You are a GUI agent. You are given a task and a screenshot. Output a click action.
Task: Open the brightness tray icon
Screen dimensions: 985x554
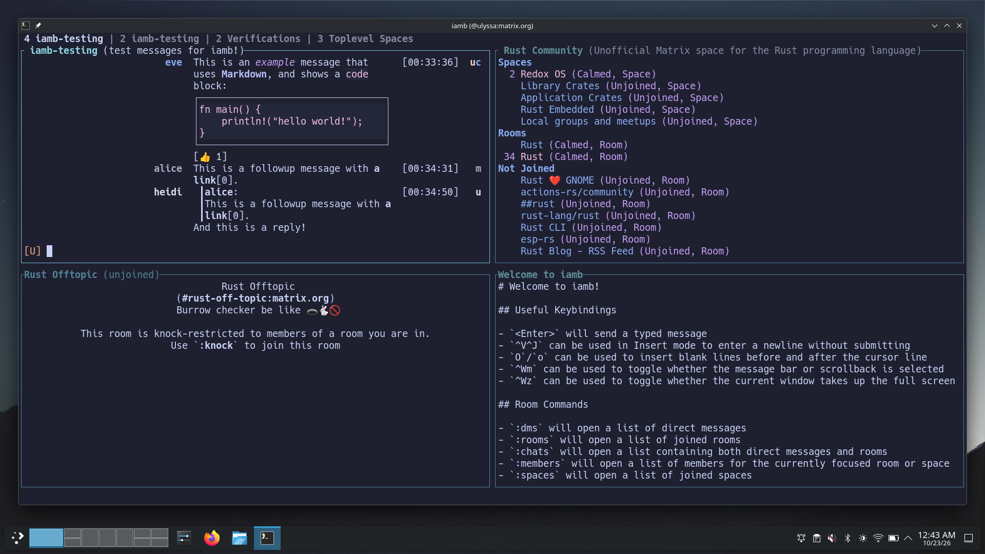point(862,538)
